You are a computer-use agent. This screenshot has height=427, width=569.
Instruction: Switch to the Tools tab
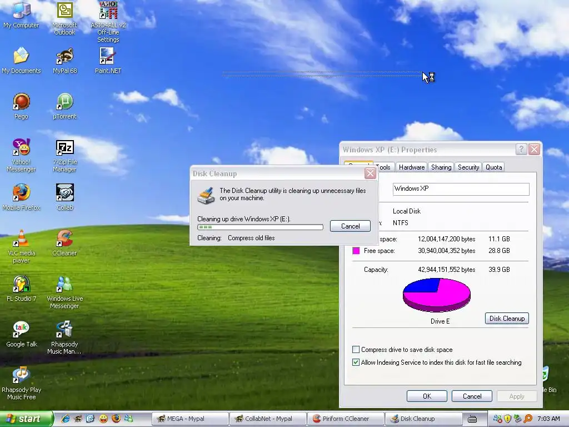pos(384,167)
